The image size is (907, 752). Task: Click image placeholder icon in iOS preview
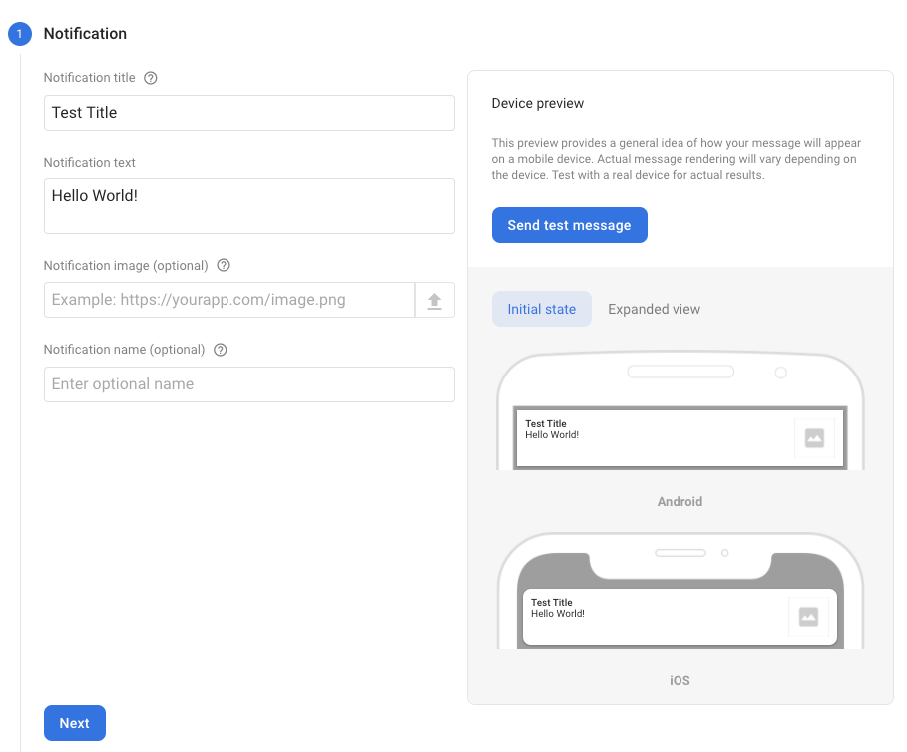808,617
